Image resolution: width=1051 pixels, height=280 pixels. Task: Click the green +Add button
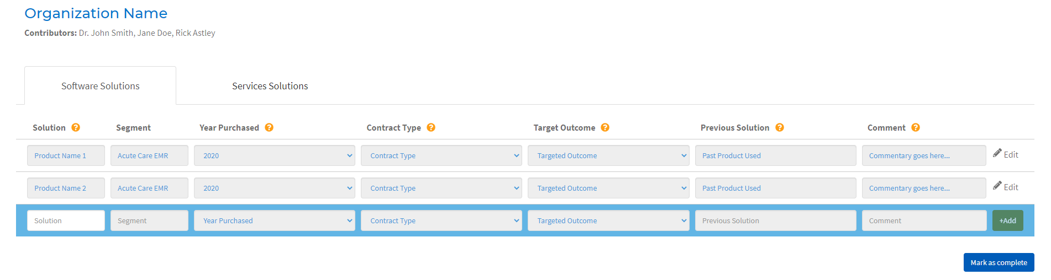coord(1007,220)
